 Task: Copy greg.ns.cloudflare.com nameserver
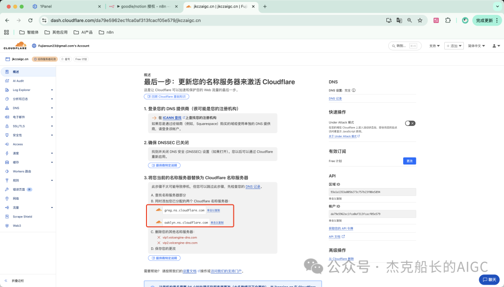pos(213,210)
